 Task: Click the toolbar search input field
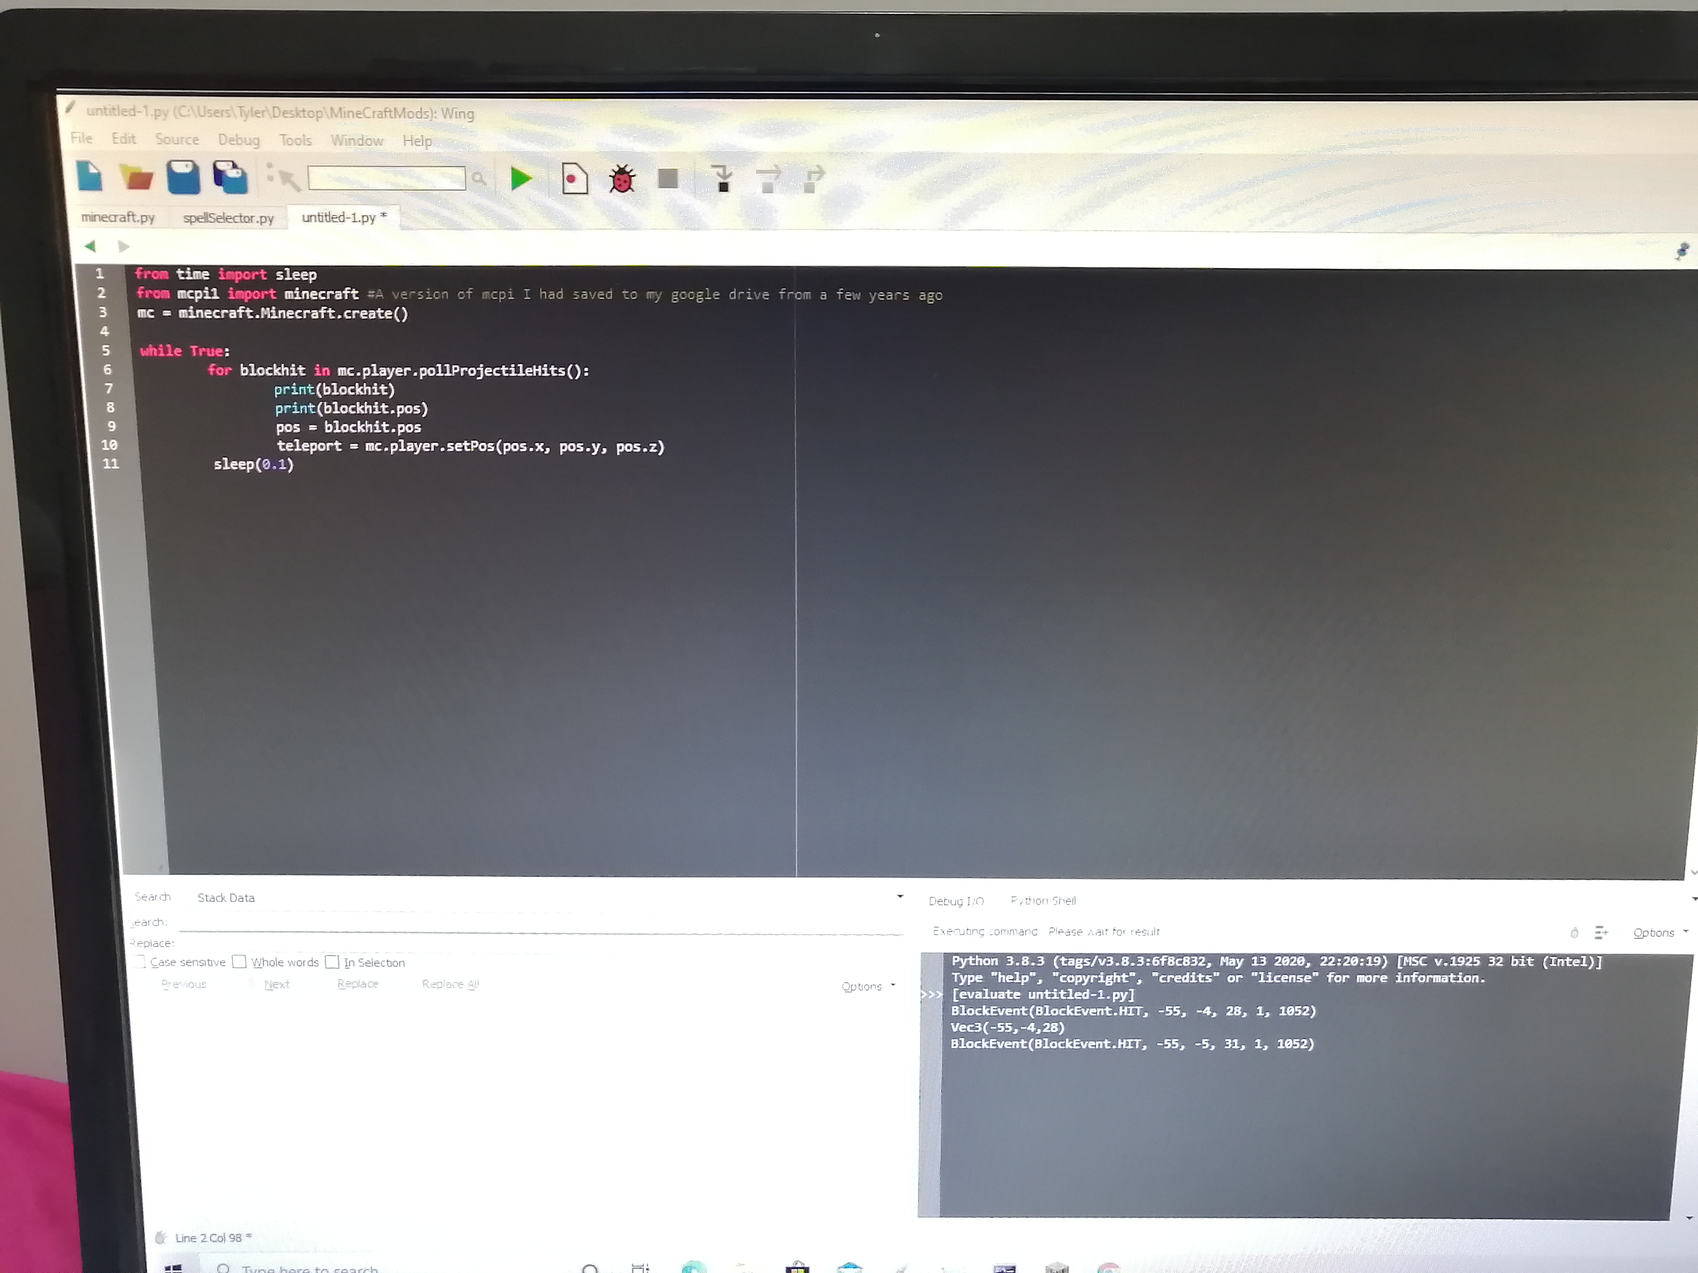(x=386, y=179)
